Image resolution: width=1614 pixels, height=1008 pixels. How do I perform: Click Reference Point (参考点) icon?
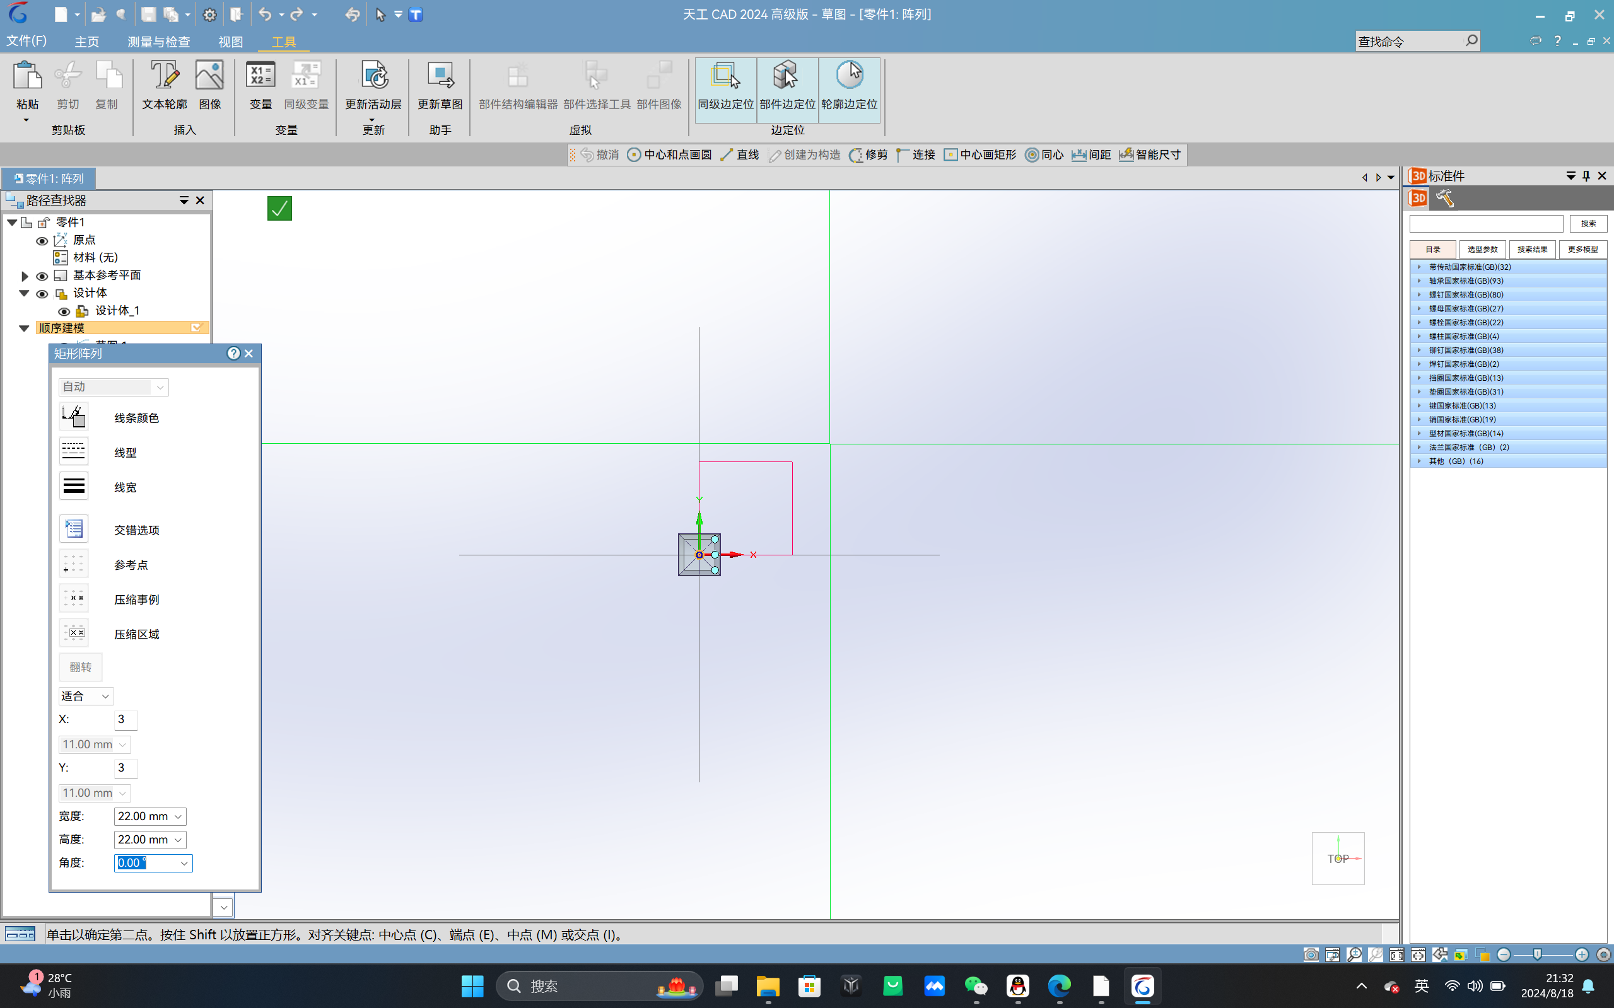click(73, 564)
